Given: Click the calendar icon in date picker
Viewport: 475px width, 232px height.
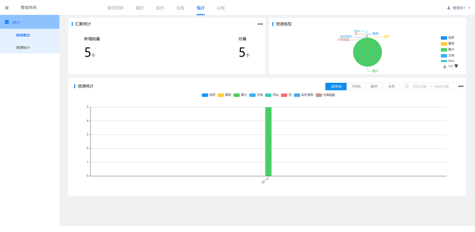Looking at the screenshot, I should (x=407, y=86).
